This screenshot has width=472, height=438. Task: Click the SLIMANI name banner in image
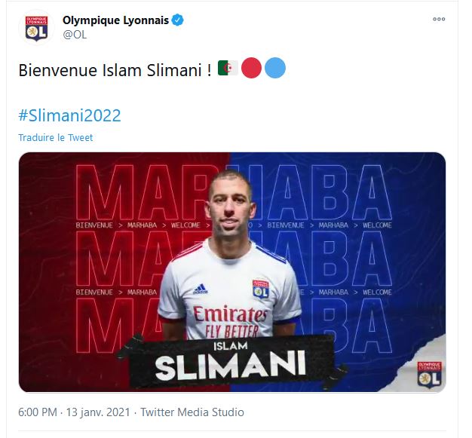pos(230,361)
